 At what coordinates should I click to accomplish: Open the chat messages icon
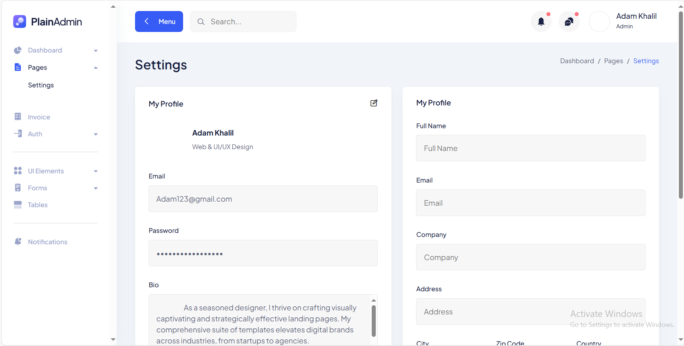pos(569,22)
